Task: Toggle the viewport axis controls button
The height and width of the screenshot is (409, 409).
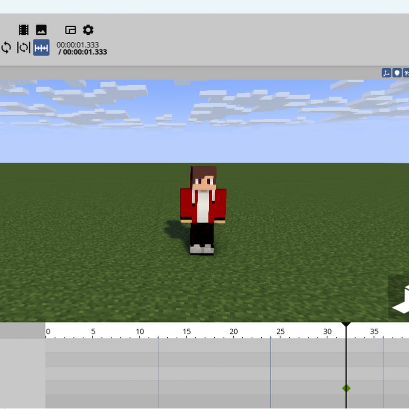Action: tap(386, 73)
